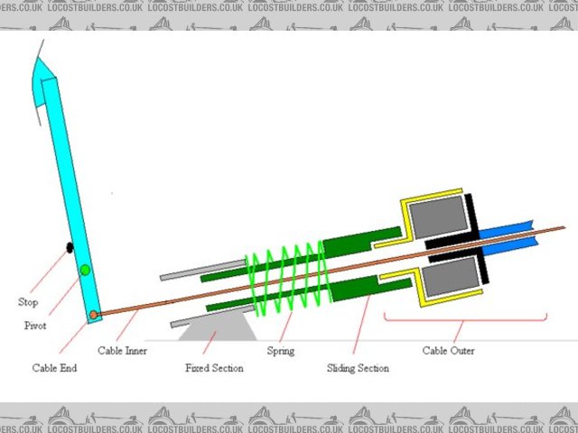
Task: Click the orange Cable End circle
Action: coord(93,315)
